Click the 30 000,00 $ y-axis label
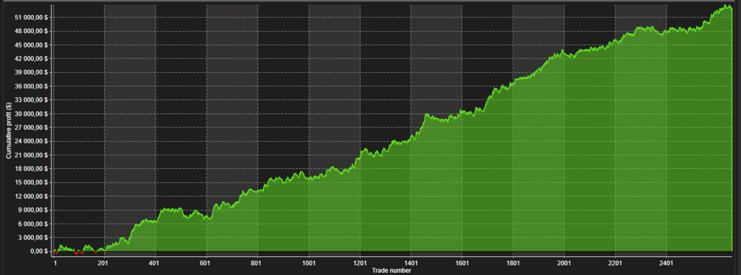The image size is (741, 275). 31,114
